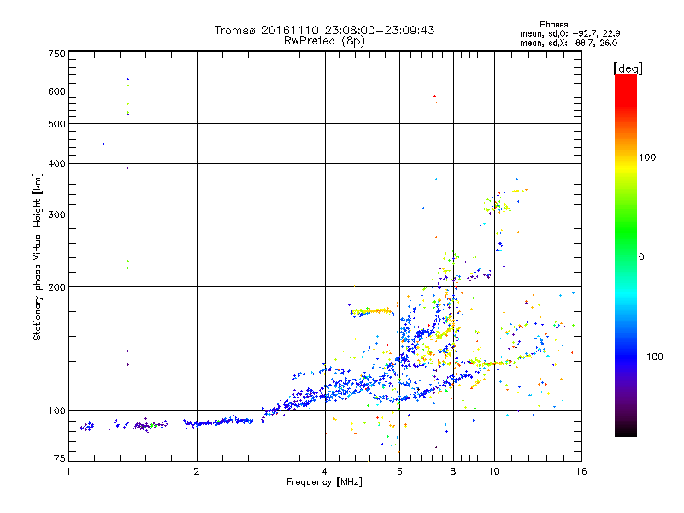Click x-axis tick label '10'

494,471
